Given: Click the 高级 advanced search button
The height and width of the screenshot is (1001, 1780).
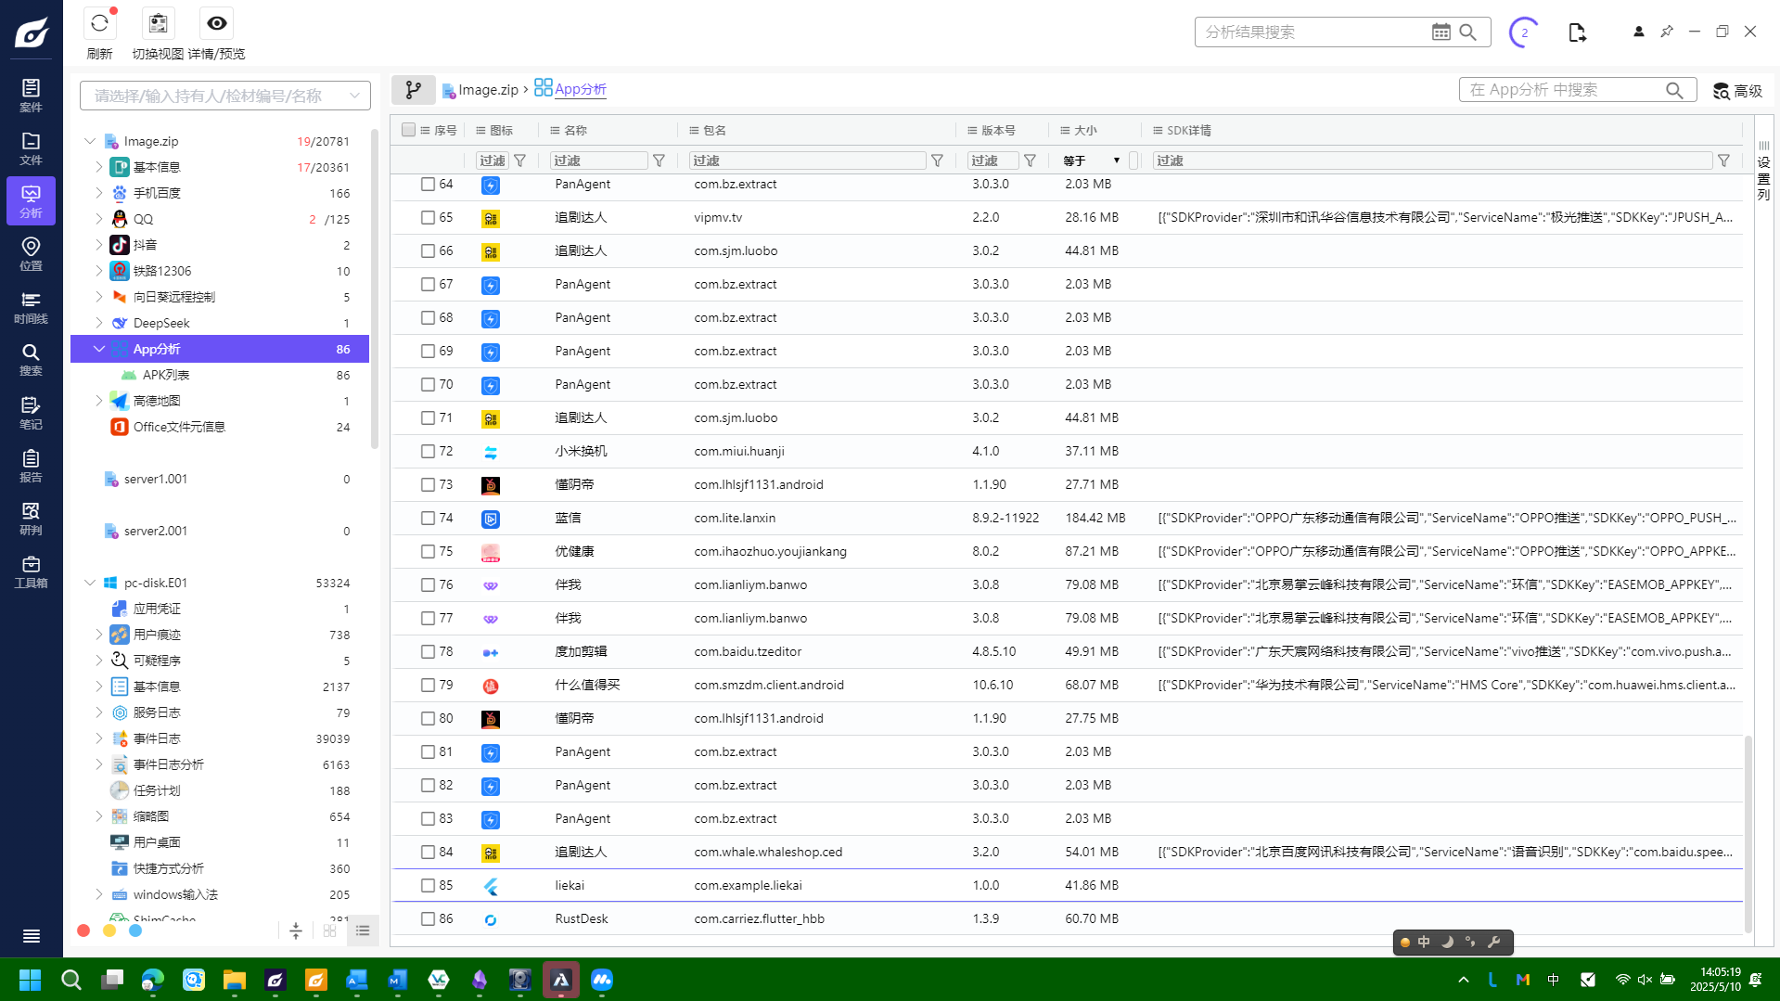Looking at the screenshot, I should (1737, 90).
